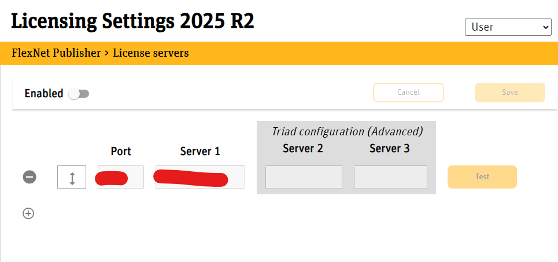Viewport: 558px width, 262px height.
Task: Remove the license server row with minus icon
Action: click(29, 177)
